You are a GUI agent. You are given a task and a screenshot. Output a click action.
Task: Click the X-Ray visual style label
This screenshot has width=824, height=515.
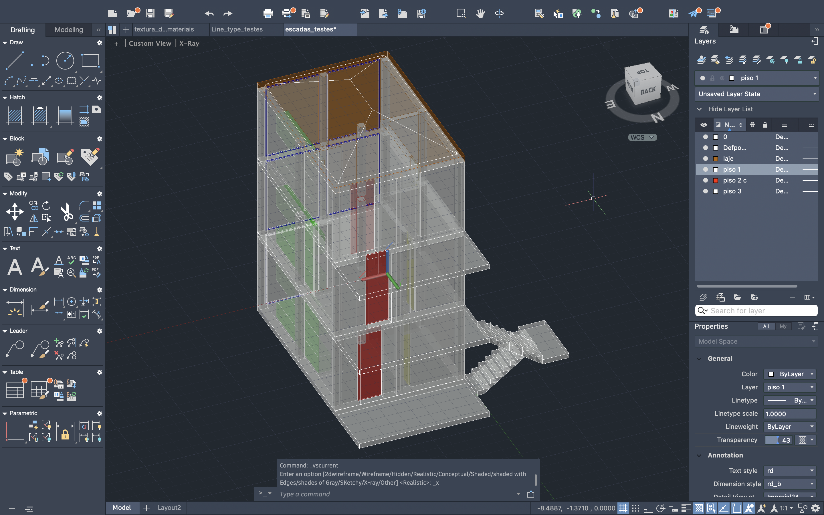point(189,43)
